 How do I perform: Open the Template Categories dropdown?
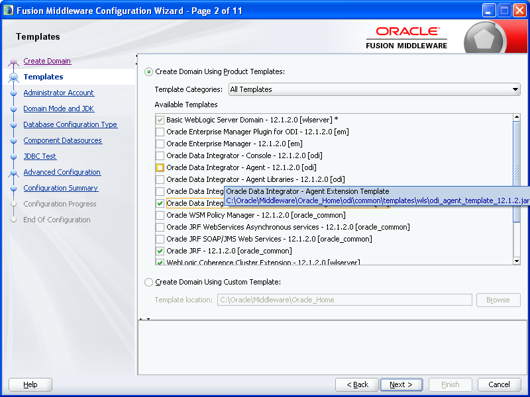(515, 89)
